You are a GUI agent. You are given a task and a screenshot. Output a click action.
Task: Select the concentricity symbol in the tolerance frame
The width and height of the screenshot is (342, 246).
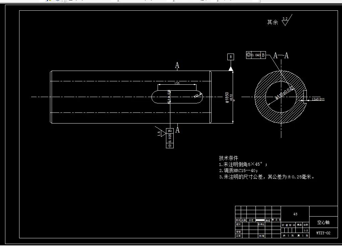tap(249, 55)
